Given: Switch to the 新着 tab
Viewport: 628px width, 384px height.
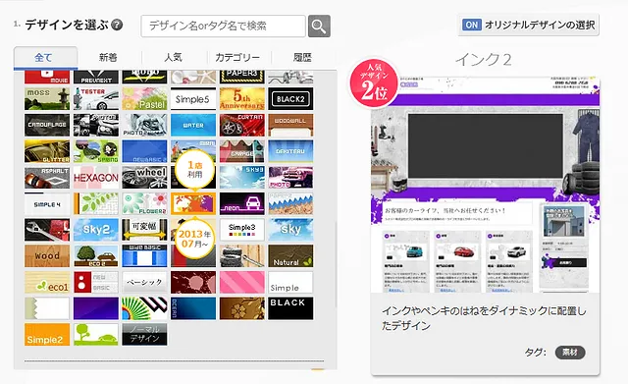Looking at the screenshot, I should [108, 58].
